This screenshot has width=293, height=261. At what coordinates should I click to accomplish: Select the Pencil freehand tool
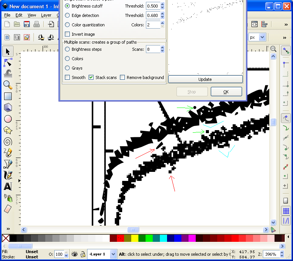click(x=8, y=153)
